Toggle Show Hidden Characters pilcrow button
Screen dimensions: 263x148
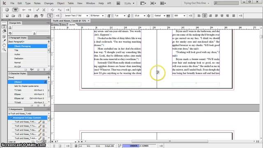50,16
